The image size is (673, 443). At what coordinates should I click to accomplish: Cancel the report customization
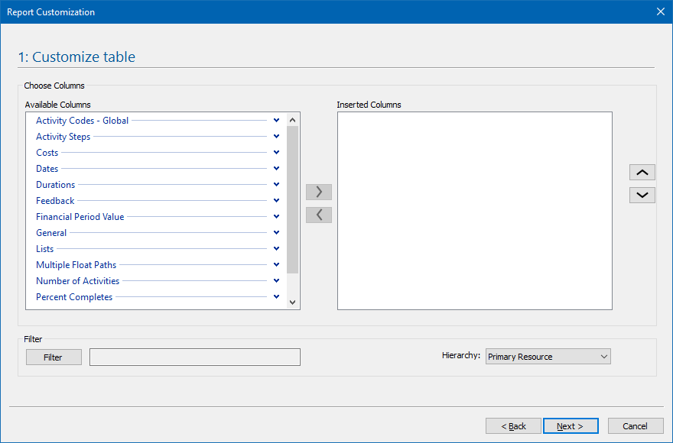click(x=636, y=426)
